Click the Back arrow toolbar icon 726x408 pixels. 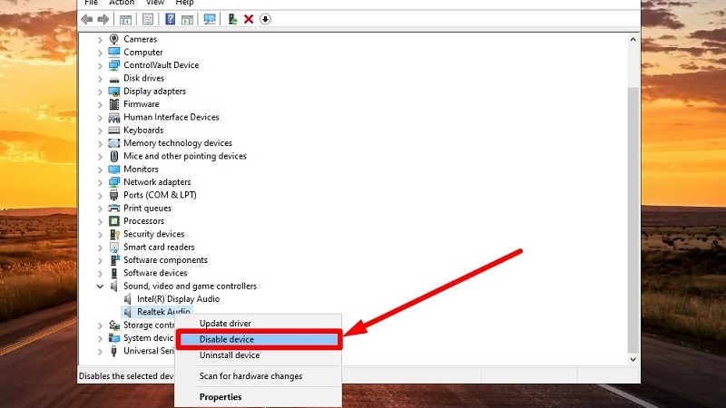86,19
